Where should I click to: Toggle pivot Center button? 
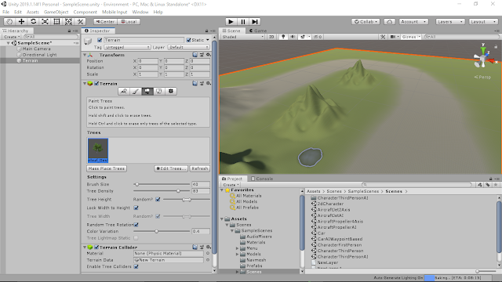[x=105, y=22]
